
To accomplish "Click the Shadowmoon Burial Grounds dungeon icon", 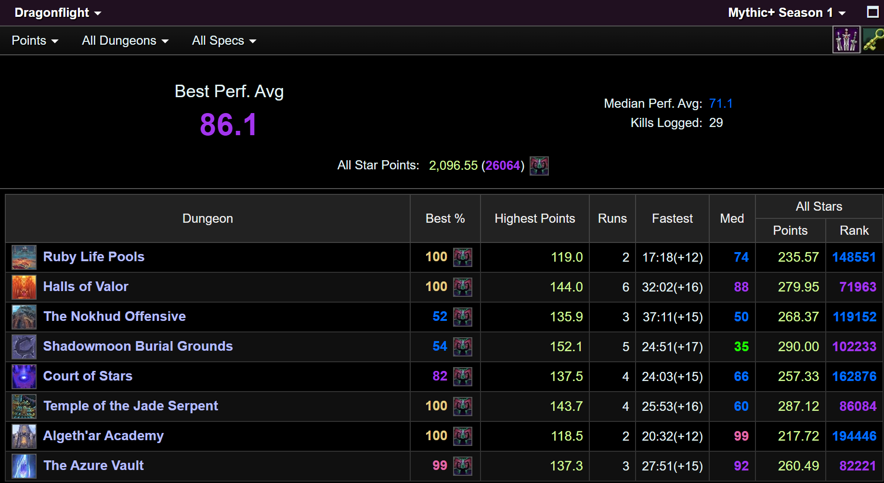I will 24,347.
